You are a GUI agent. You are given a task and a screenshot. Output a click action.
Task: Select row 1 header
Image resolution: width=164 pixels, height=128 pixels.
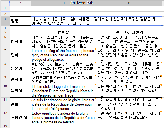[5, 8]
